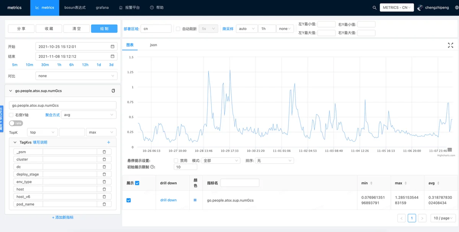Open the 排序 无 dropdown

point(275,161)
